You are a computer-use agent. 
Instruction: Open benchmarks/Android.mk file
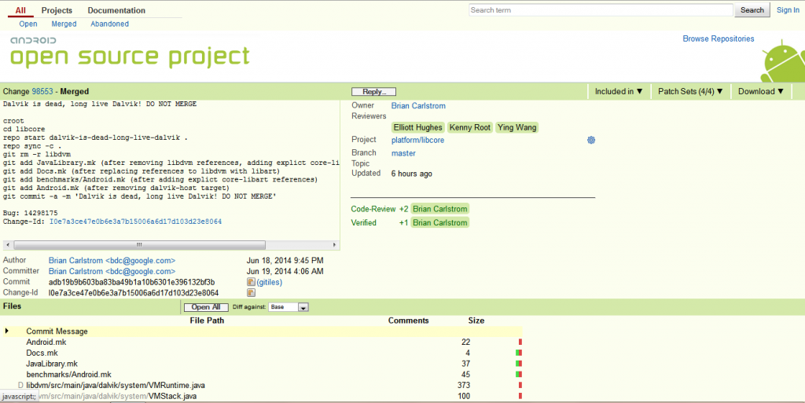point(69,374)
